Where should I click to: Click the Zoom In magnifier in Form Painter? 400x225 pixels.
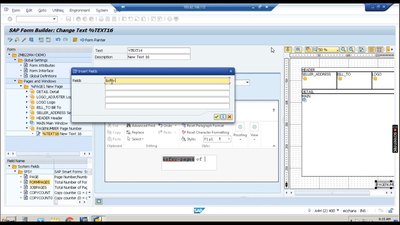pyautogui.click(x=343, y=50)
